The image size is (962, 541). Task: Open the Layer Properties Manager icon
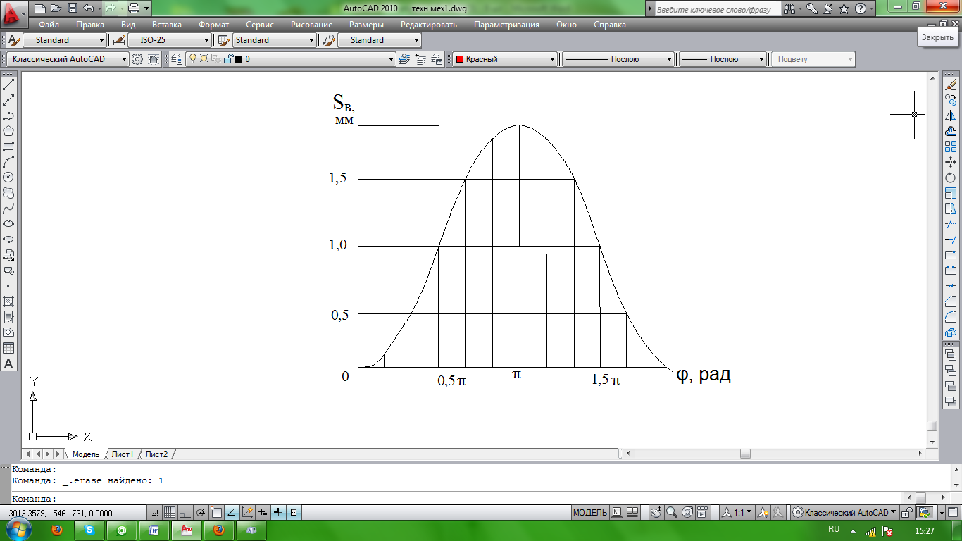point(176,59)
